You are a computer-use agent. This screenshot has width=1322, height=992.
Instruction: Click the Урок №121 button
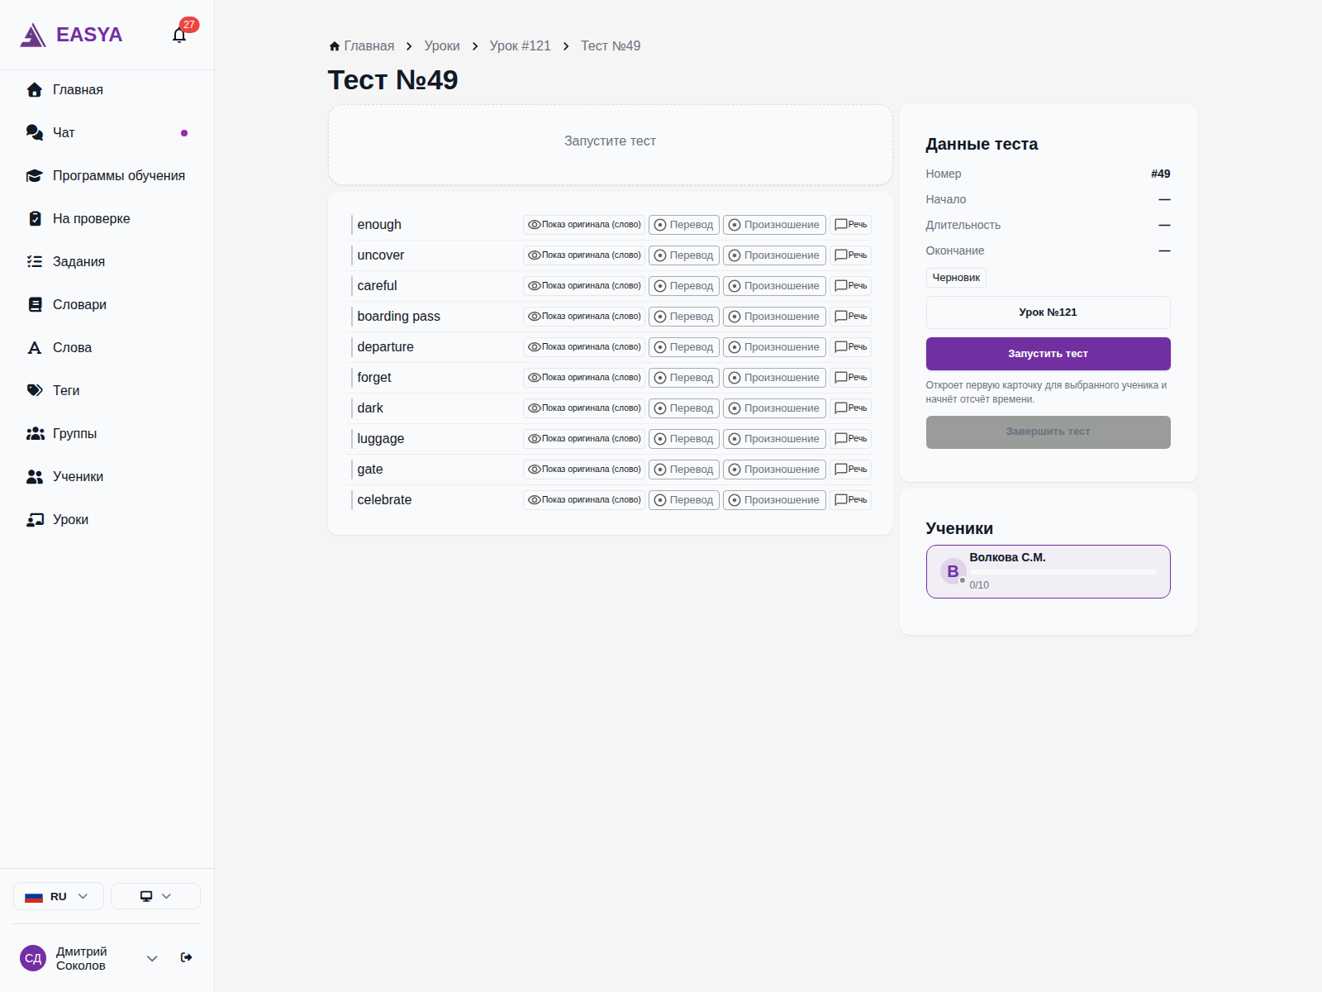pos(1048,312)
